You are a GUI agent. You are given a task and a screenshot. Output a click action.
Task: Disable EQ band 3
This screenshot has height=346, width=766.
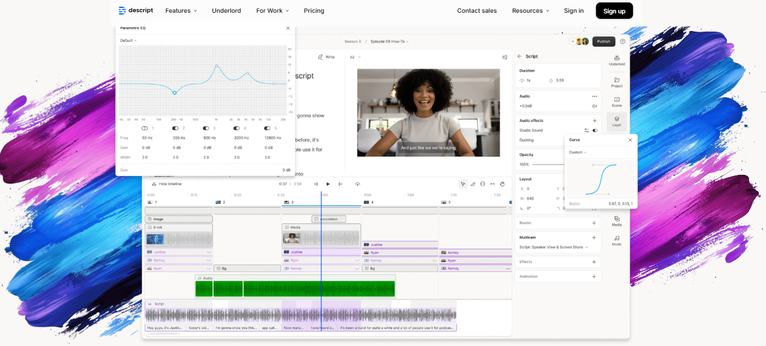pos(206,128)
